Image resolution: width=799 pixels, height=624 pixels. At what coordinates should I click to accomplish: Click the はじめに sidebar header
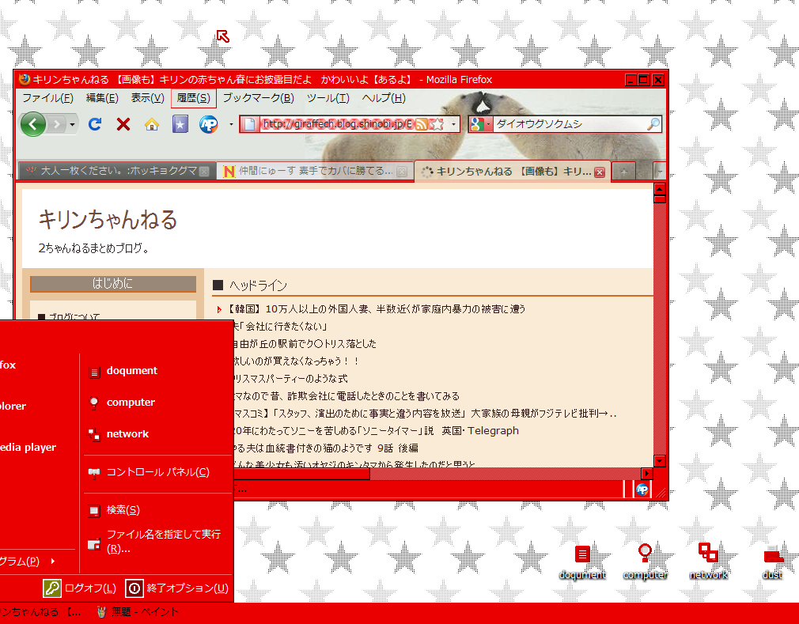coord(113,284)
